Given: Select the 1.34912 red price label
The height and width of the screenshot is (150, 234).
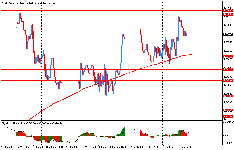Looking at the screenshot, I should 227,69.
